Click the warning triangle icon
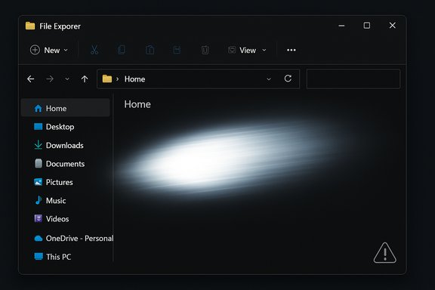 (x=385, y=253)
